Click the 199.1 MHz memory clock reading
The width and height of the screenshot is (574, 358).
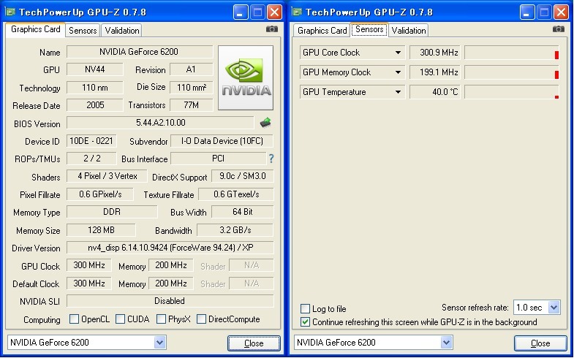coord(435,72)
